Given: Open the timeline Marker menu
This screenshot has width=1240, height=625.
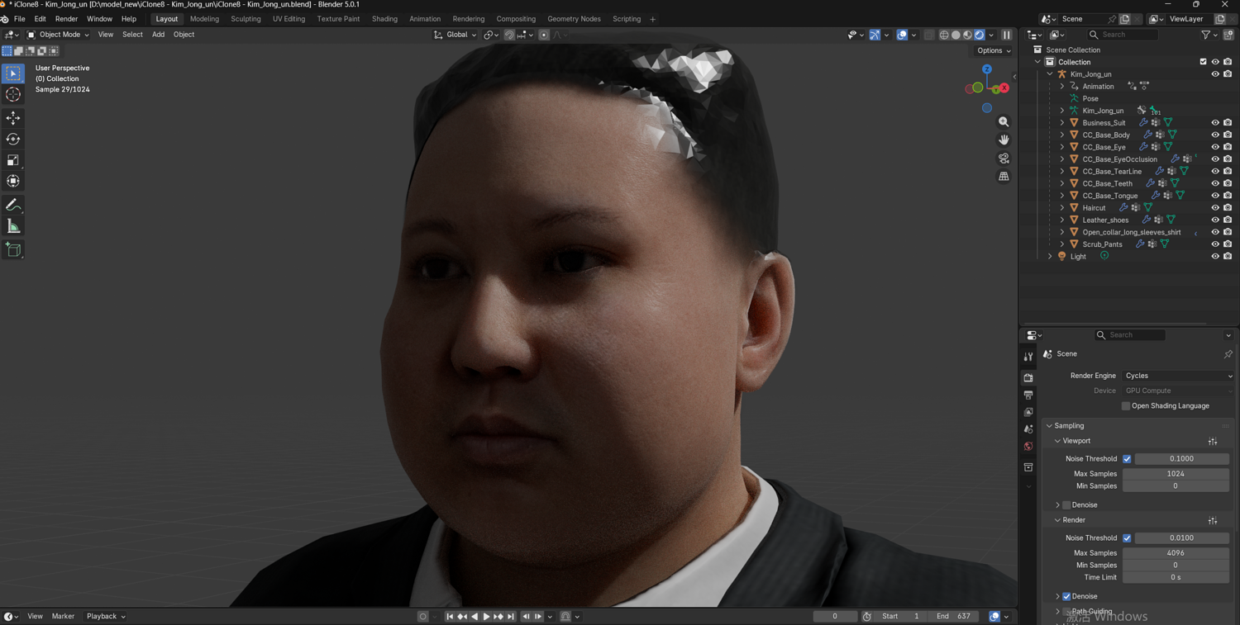Looking at the screenshot, I should point(63,617).
